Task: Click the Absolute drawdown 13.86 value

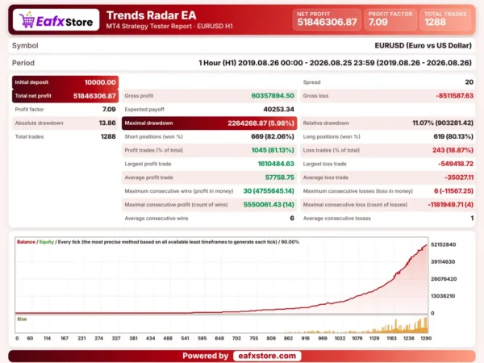Action: pyautogui.click(x=107, y=123)
